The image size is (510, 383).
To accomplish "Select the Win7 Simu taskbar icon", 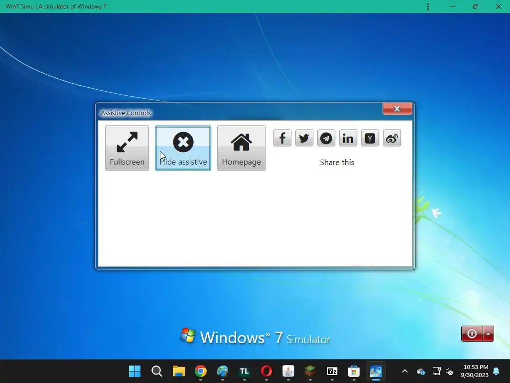I will 376,371.
